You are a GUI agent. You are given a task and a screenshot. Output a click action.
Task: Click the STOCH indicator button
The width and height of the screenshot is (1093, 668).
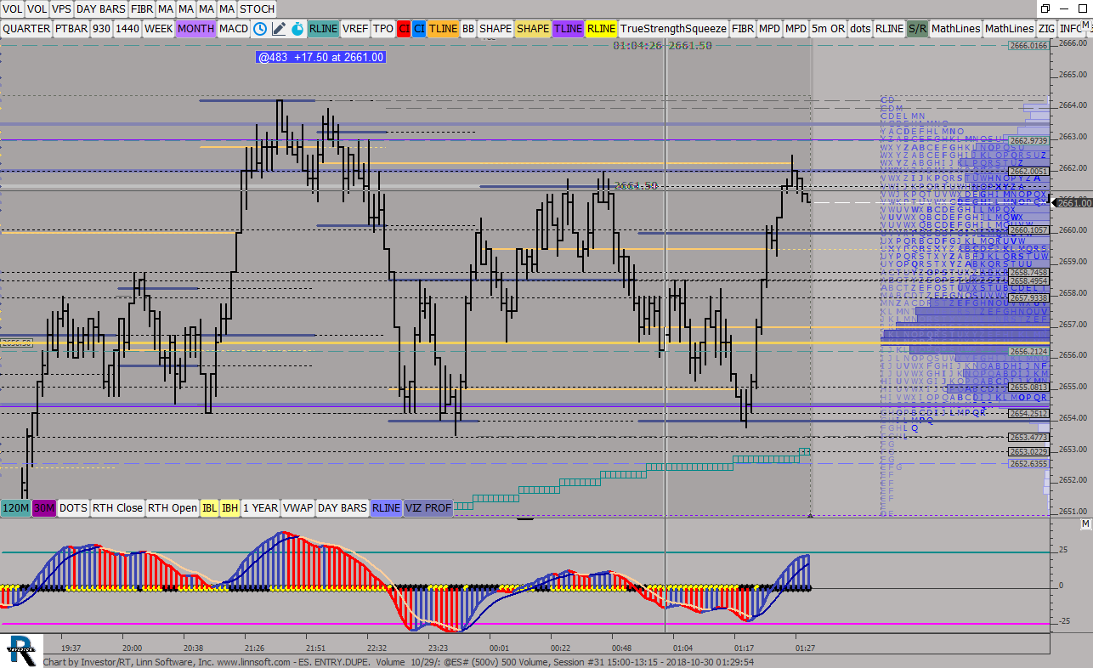(257, 8)
